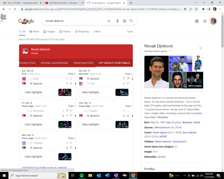Open a new browser tab with plus
The image size is (224, 179).
coord(131,3)
